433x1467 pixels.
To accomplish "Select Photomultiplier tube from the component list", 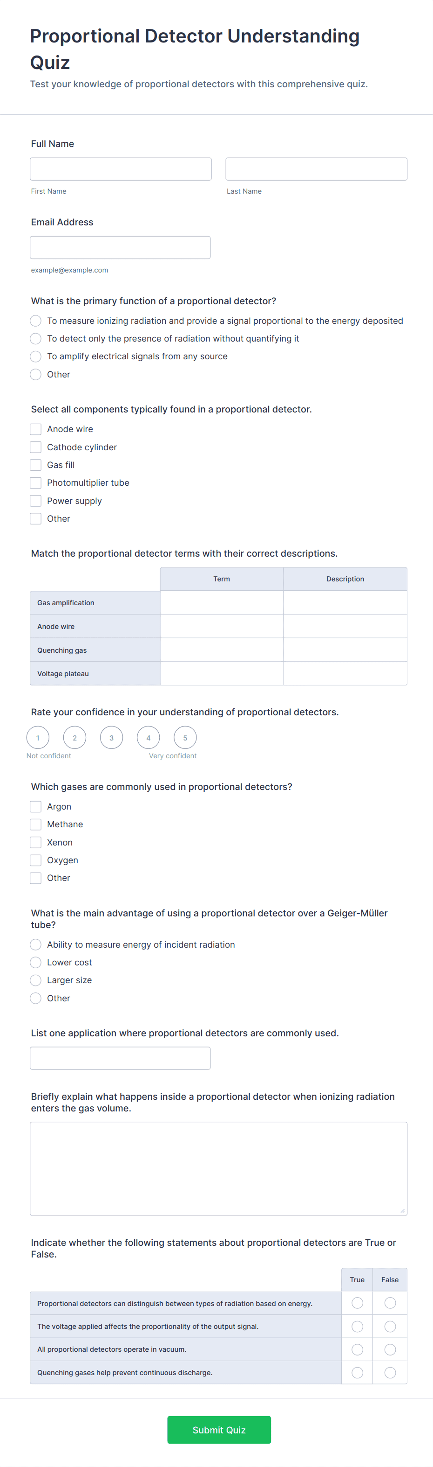I will pyautogui.click(x=35, y=482).
